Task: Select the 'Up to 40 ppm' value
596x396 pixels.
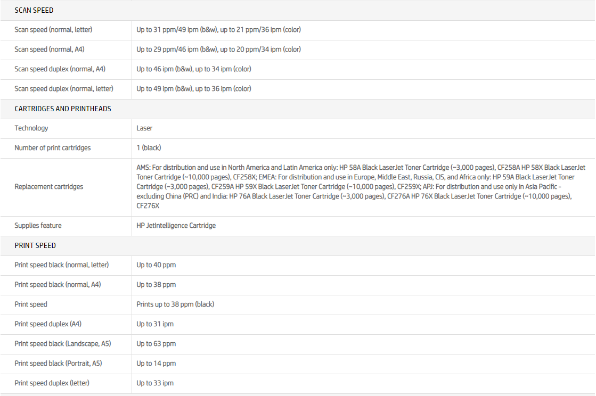Action: coord(156,265)
